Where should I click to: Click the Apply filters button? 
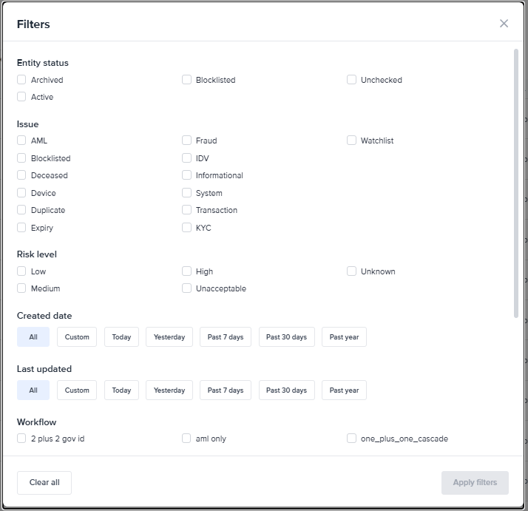tap(475, 483)
